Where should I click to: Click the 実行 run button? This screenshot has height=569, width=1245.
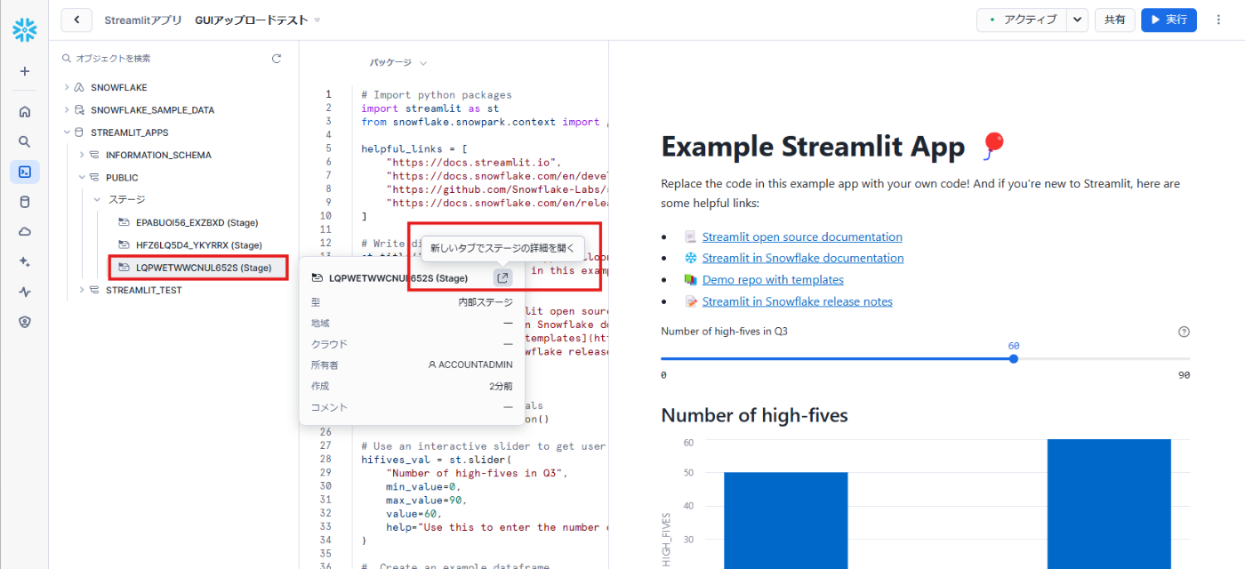tap(1169, 20)
